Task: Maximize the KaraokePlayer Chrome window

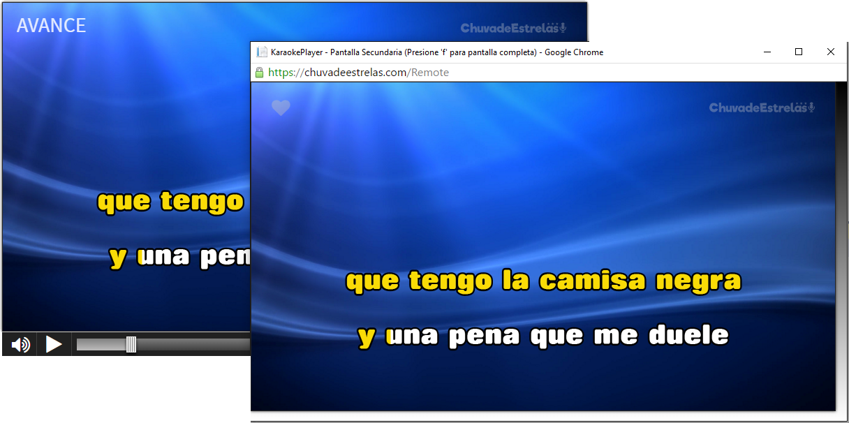Action: (799, 52)
